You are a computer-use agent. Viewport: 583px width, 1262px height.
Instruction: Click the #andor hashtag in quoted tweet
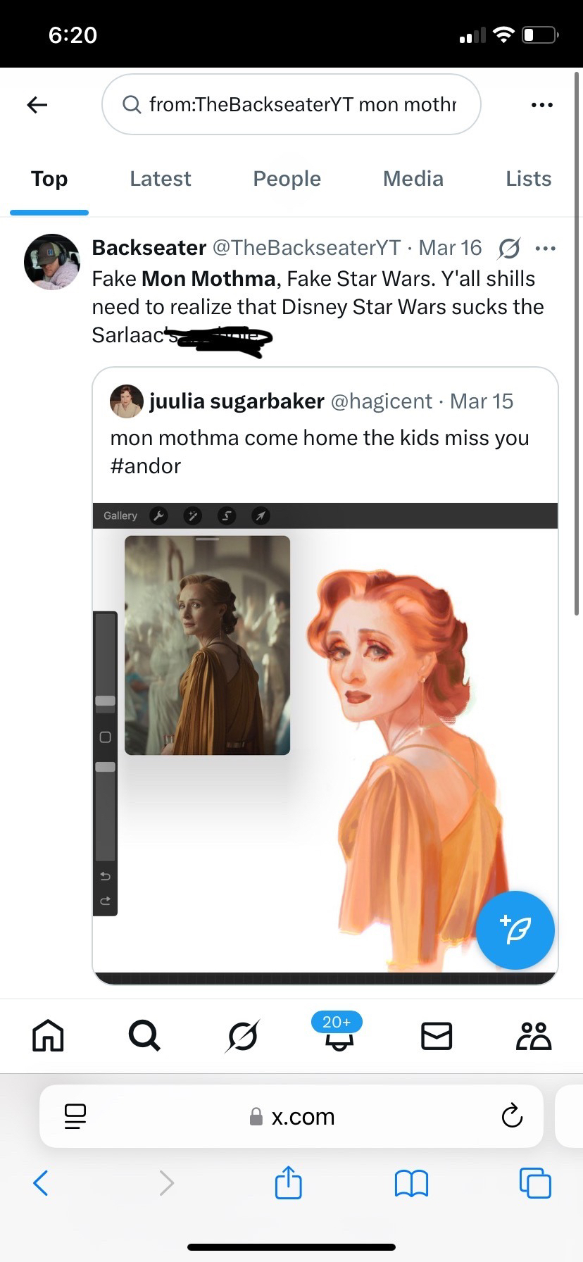146,466
